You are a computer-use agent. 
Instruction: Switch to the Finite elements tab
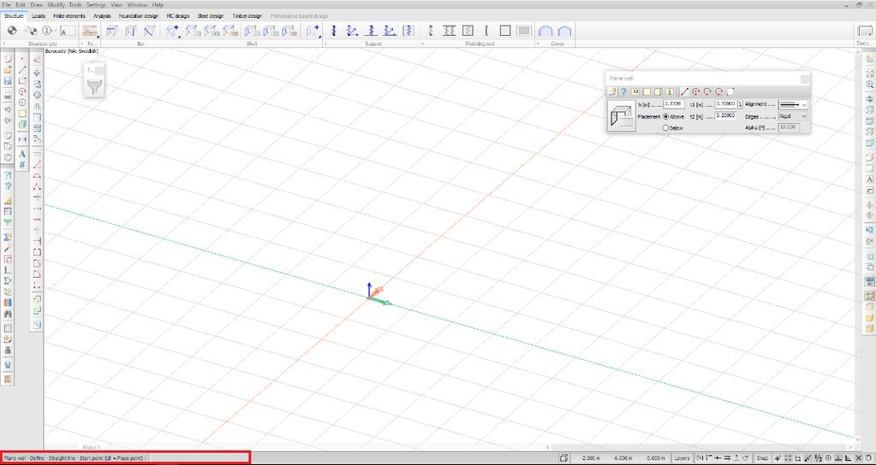pos(69,16)
